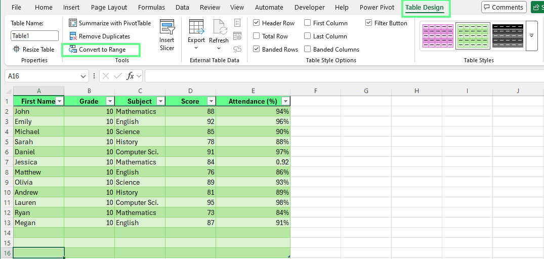Click Select All corner triangle
This screenshot has width=544, height=259.
click(8, 91)
